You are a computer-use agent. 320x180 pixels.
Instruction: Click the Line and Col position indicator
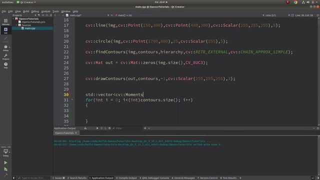(304, 15)
